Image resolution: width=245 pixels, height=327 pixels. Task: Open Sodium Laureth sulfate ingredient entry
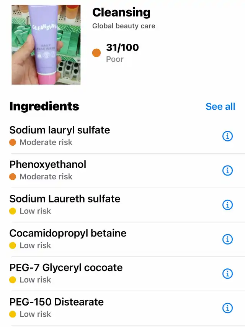[x=122, y=205]
